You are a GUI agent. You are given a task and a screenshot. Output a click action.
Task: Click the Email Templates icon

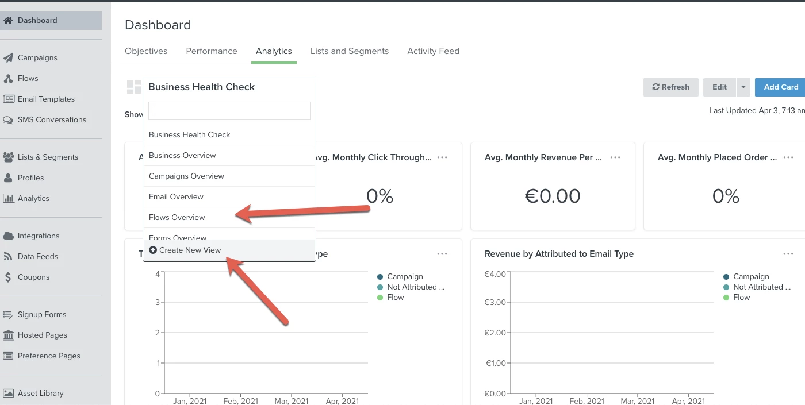pos(8,99)
